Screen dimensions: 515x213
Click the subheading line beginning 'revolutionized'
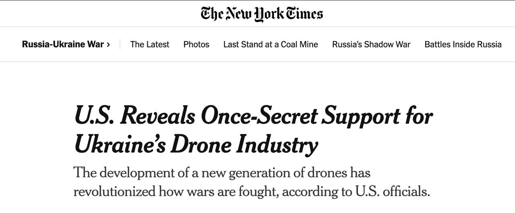coord(251,191)
